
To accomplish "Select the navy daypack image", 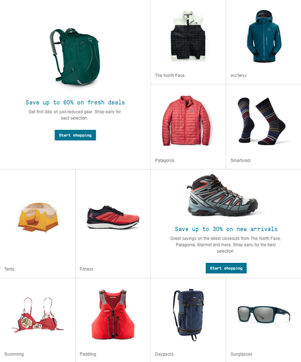I will tap(188, 314).
